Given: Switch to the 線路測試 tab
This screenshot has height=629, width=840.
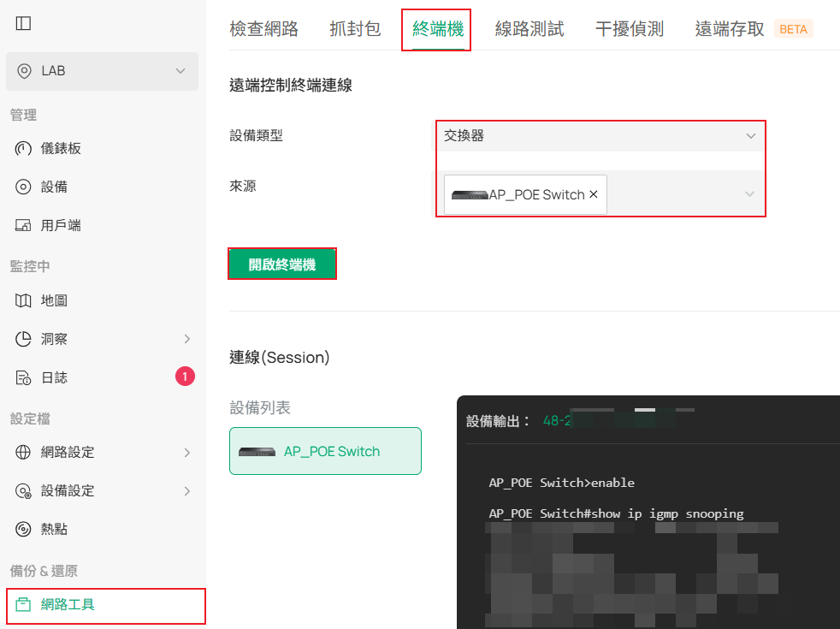Looking at the screenshot, I should (529, 28).
